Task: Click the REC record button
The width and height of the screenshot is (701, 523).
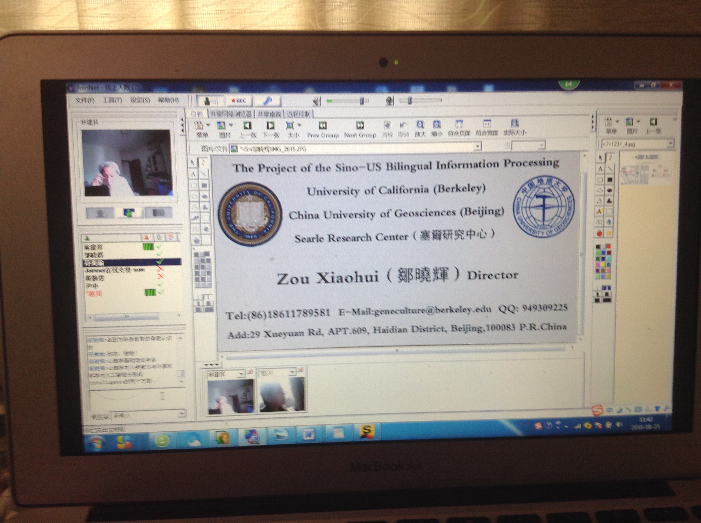Action: pyautogui.click(x=239, y=101)
